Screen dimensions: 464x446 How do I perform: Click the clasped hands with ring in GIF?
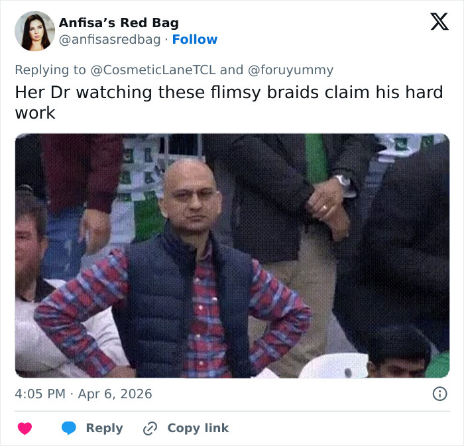point(327,208)
